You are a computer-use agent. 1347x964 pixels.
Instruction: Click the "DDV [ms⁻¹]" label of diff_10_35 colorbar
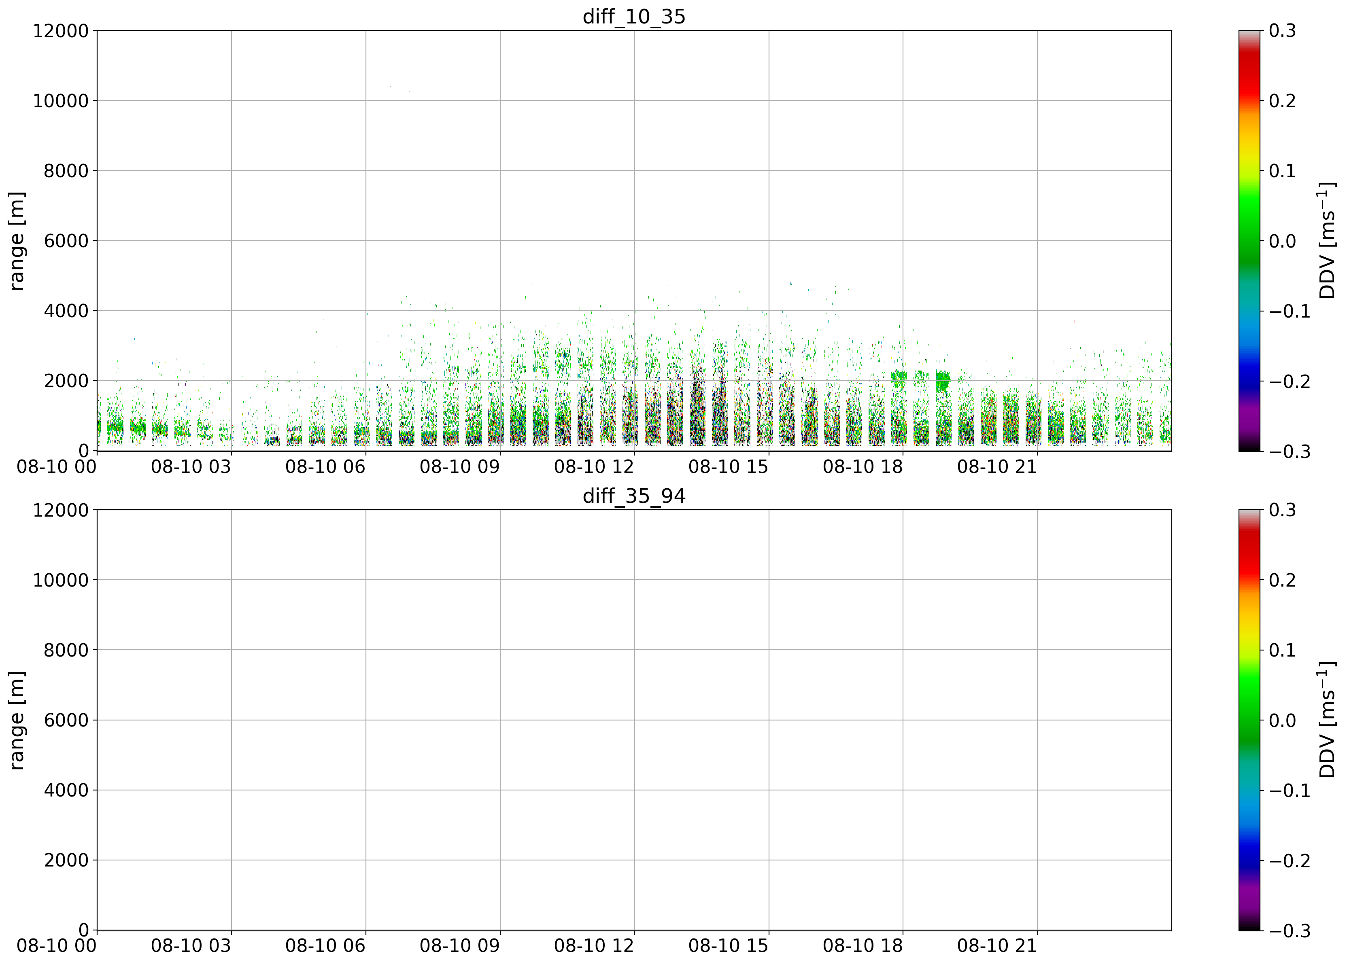(1327, 240)
